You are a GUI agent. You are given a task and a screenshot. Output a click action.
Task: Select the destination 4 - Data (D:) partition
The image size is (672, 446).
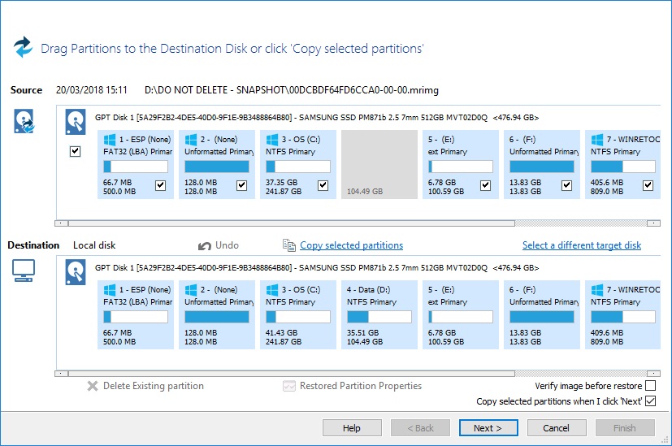(379, 315)
